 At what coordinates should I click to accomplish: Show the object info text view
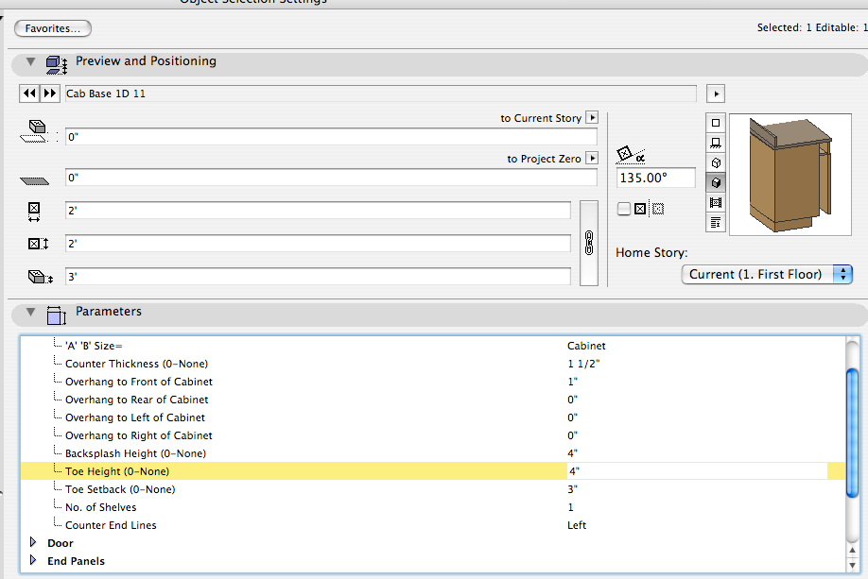(716, 222)
